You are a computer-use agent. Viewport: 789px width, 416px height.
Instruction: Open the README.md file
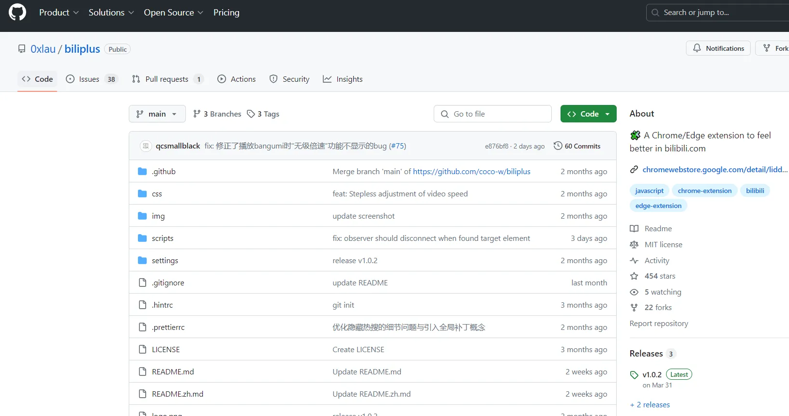click(x=173, y=372)
